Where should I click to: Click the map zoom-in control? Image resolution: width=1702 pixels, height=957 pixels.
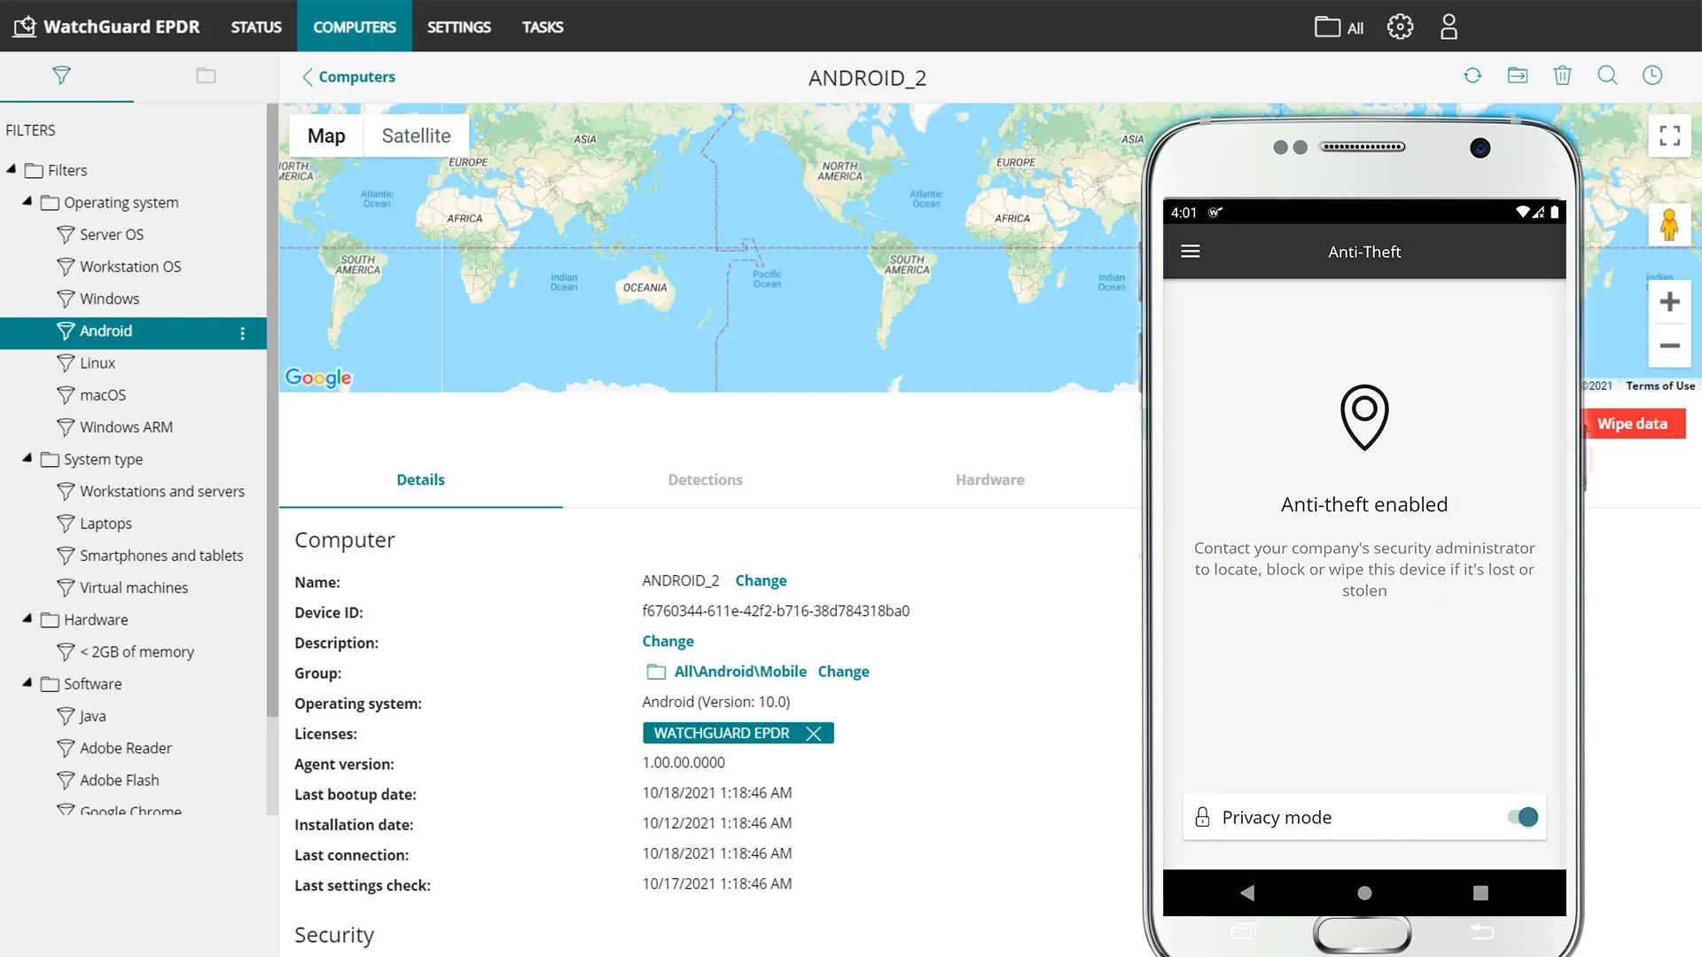point(1669,301)
